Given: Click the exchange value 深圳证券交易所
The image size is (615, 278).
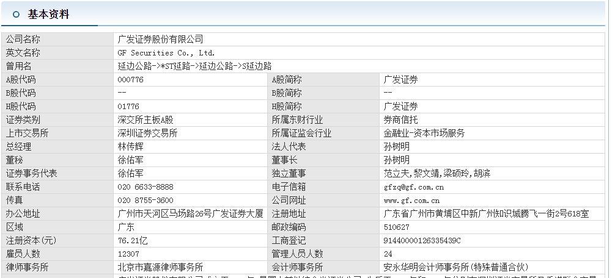Looking at the screenshot, I should click(x=147, y=133).
